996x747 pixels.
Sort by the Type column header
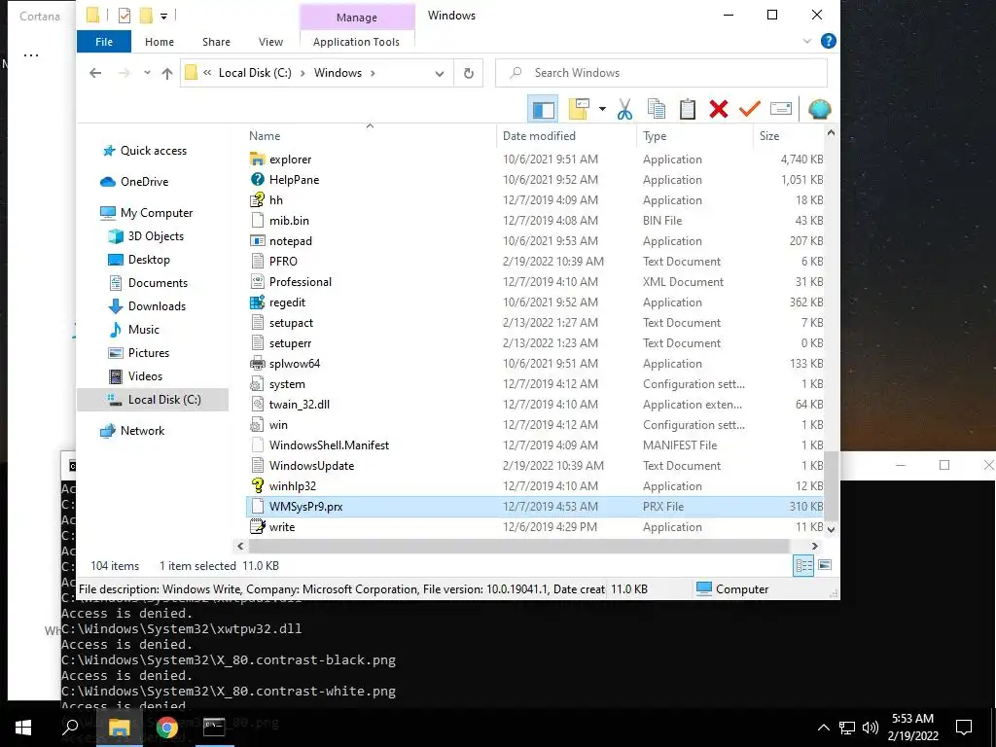click(655, 136)
